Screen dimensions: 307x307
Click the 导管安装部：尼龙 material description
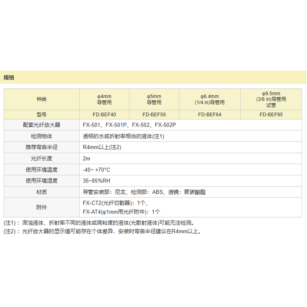point(144,192)
